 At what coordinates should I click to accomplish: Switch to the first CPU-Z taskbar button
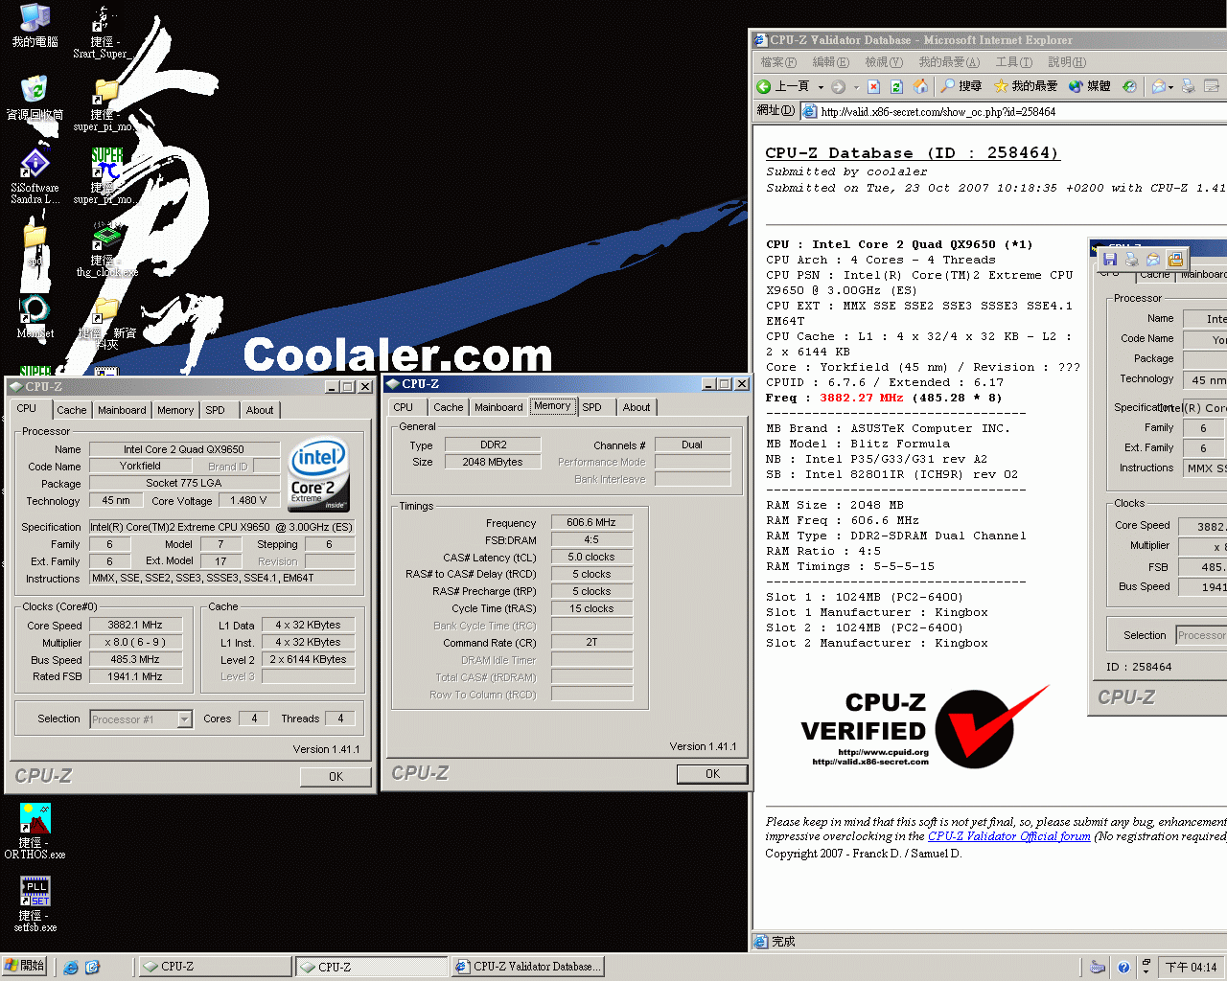(215, 967)
